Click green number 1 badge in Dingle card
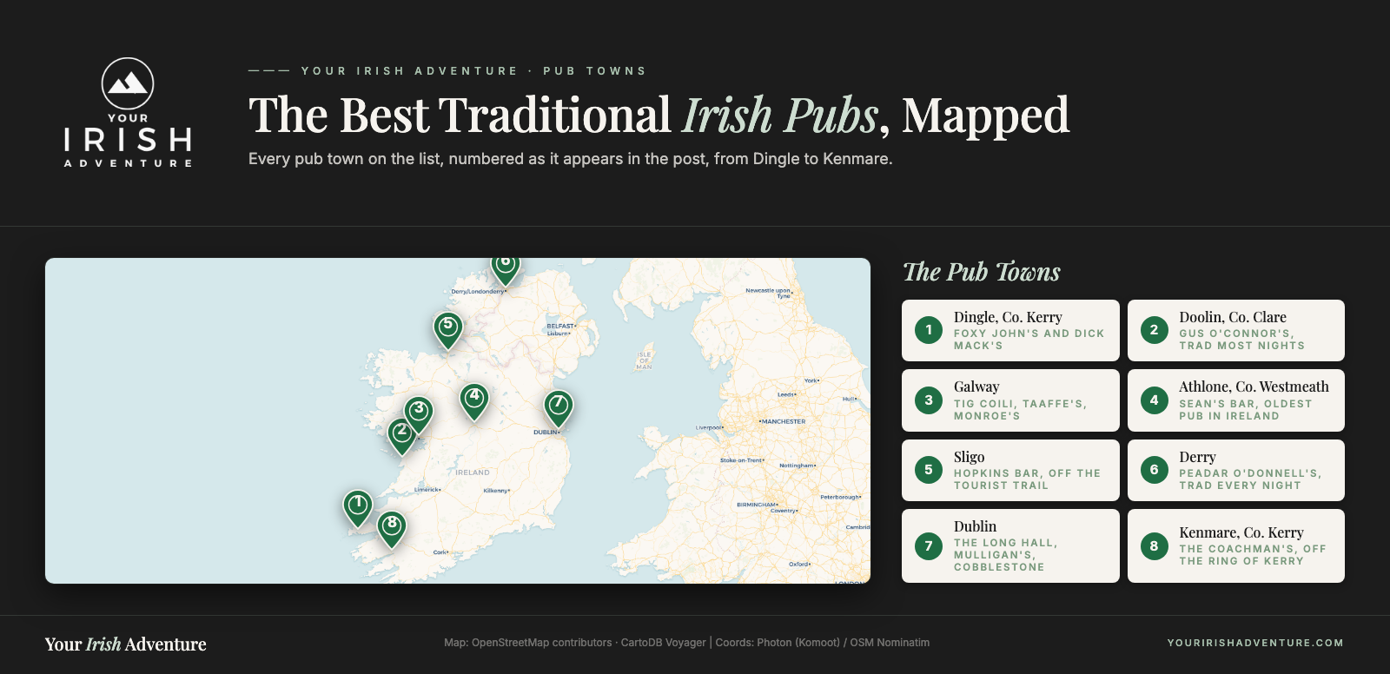This screenshot has width=1390, height=674. (929, 330)
